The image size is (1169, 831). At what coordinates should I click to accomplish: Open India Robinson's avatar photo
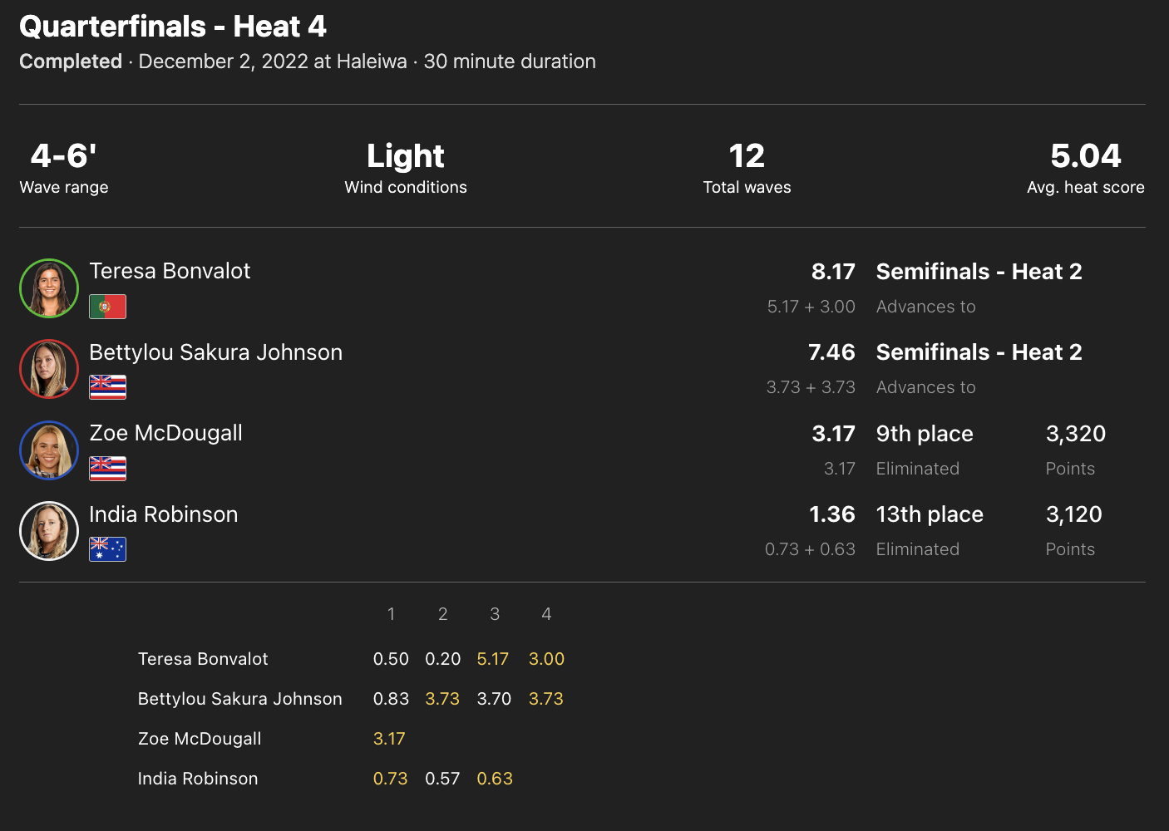(x=49, y=531)
